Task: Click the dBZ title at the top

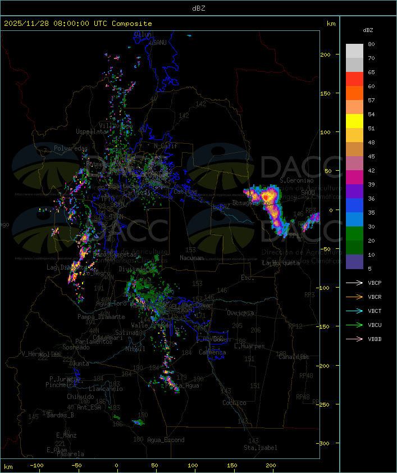Action: (199, 8)
